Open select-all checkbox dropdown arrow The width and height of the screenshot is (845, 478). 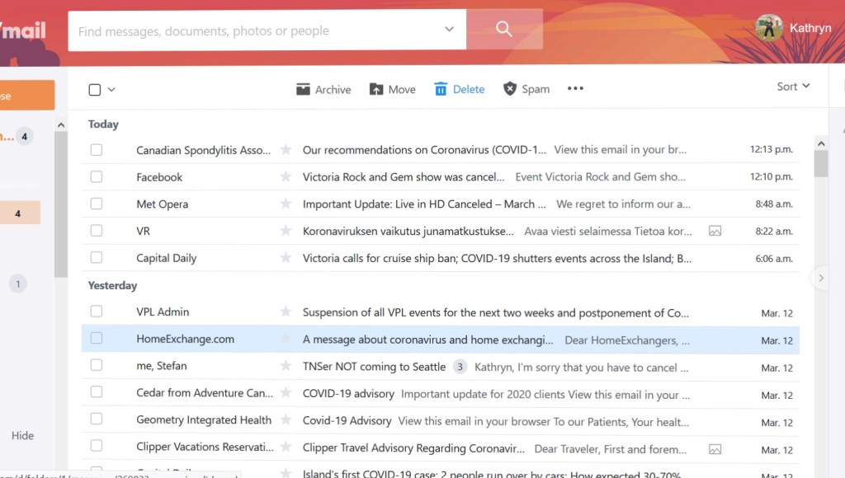pyautogui.click(x=111, y=90)
